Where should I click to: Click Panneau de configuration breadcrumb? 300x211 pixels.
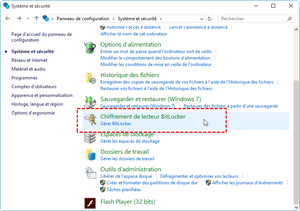tap(83, 19)
